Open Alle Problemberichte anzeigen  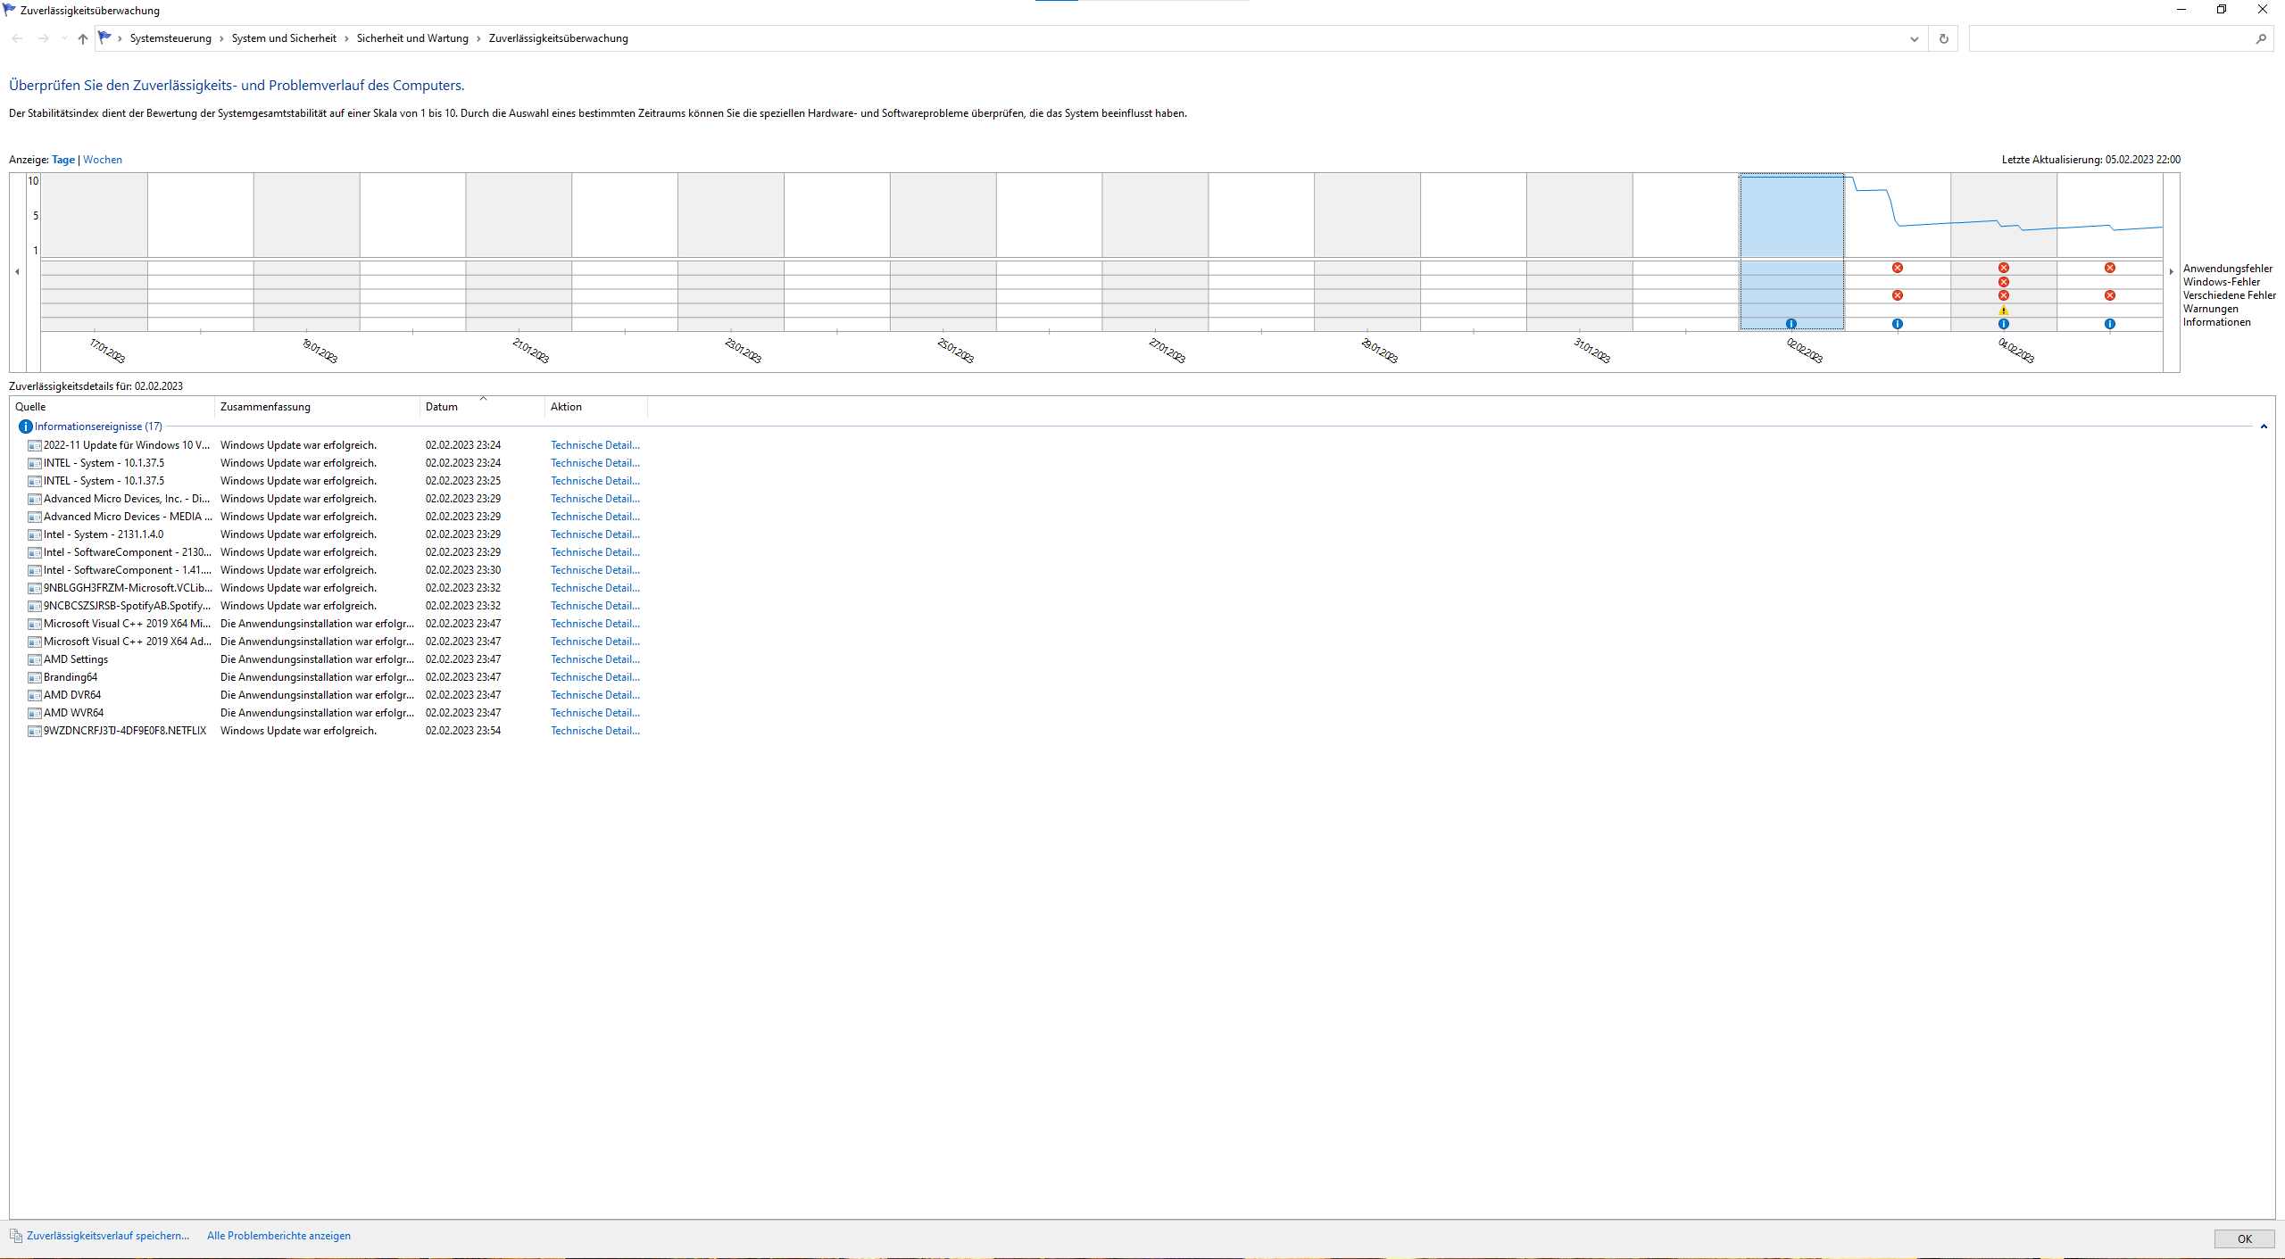click(278, 1236)
